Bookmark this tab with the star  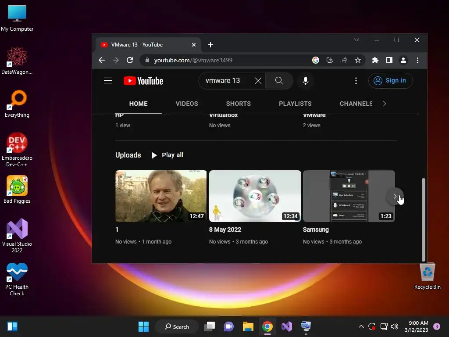(x=358, y=60)
